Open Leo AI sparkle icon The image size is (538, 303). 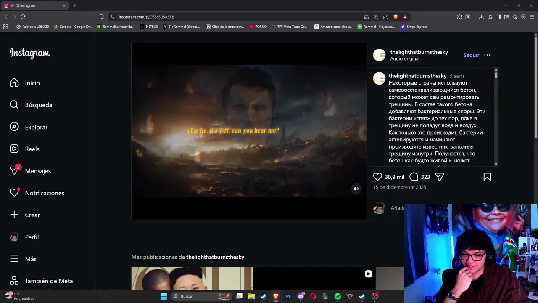(x=515, y=17)
